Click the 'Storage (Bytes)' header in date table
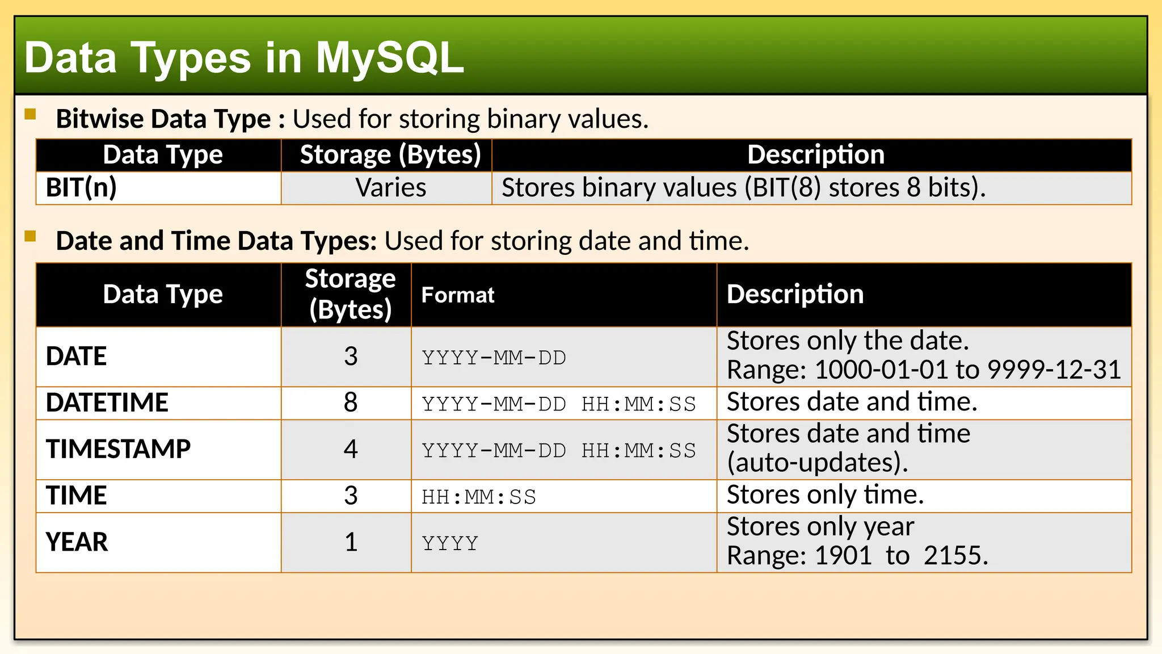Screen dimensions: 1162x654 click(350, 294)
